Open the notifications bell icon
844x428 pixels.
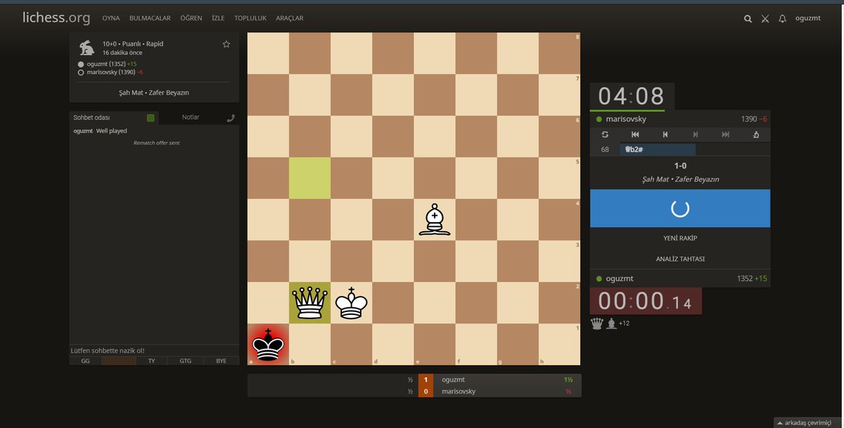(782, 19)
